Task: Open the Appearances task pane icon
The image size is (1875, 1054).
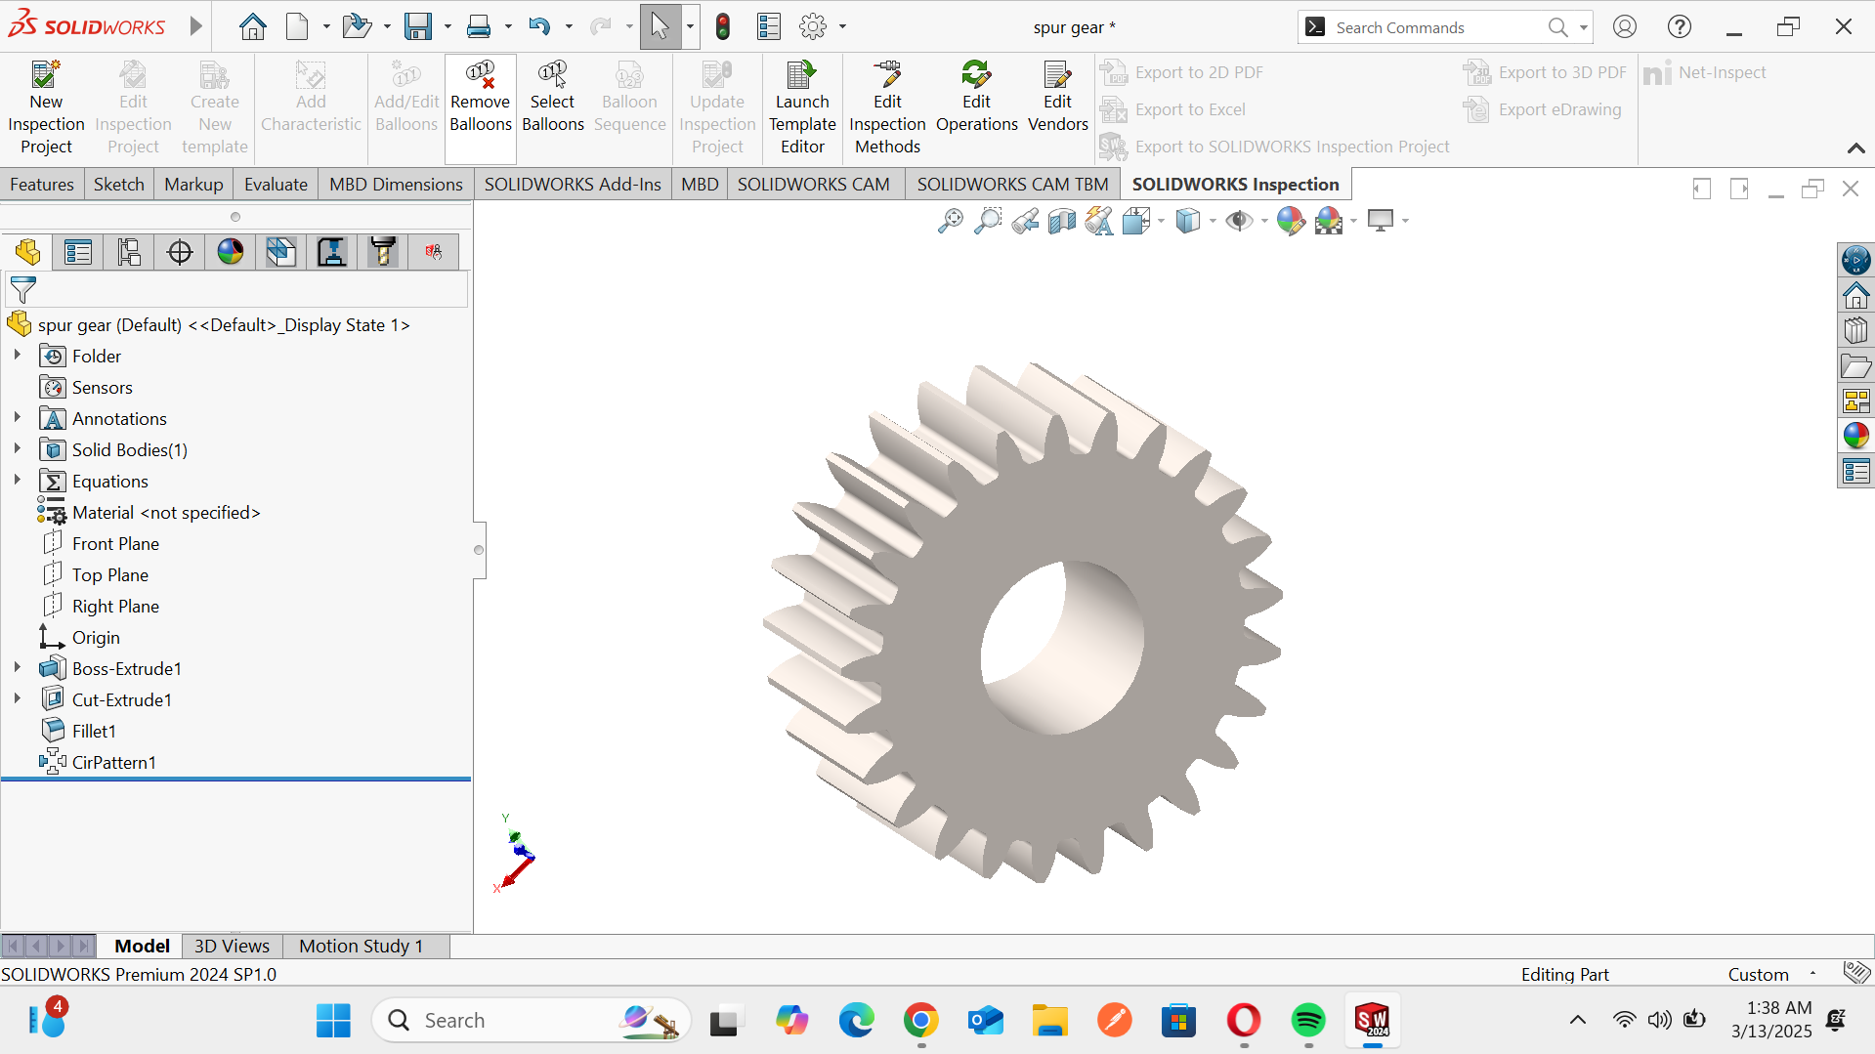Action: coord(1855,436)
